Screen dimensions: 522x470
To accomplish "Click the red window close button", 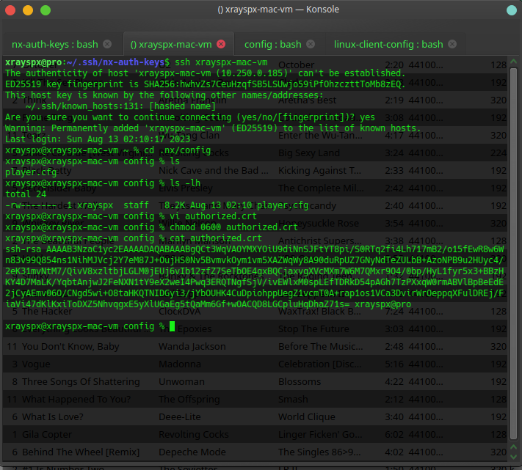I will [x=10, y=10].
